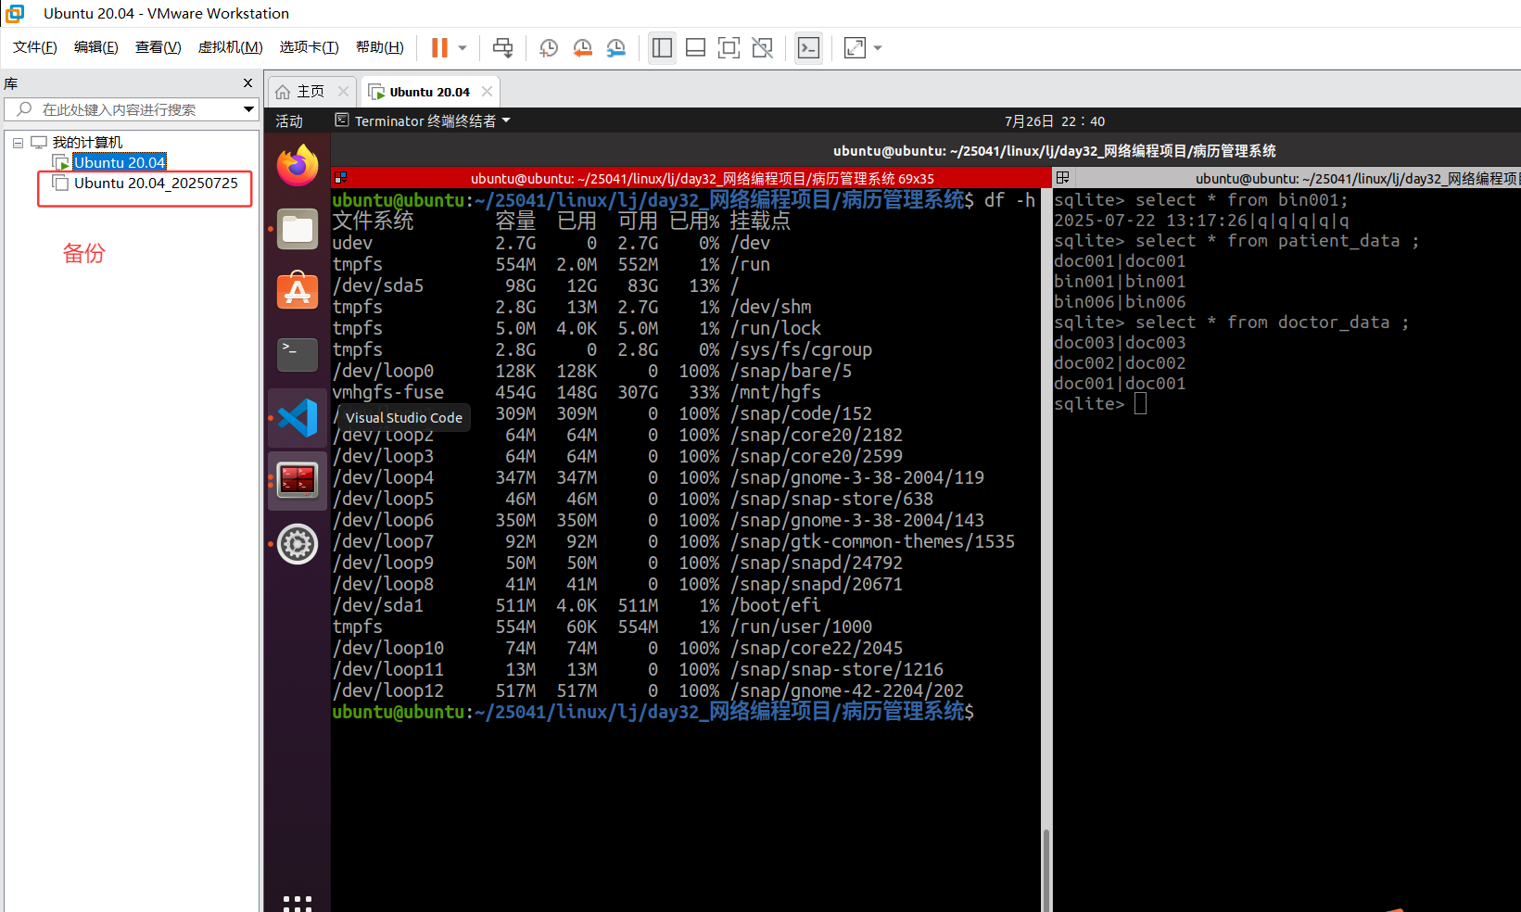Select the 我的计算机 tree item
Image resolution: width=1521 pixels, height=912 pixels.
point(87,143)
